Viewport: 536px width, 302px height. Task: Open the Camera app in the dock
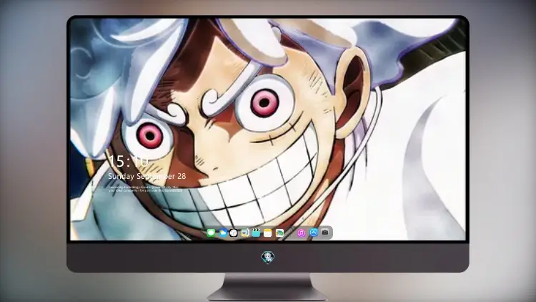pyautogui.click(x=325, y=233)
